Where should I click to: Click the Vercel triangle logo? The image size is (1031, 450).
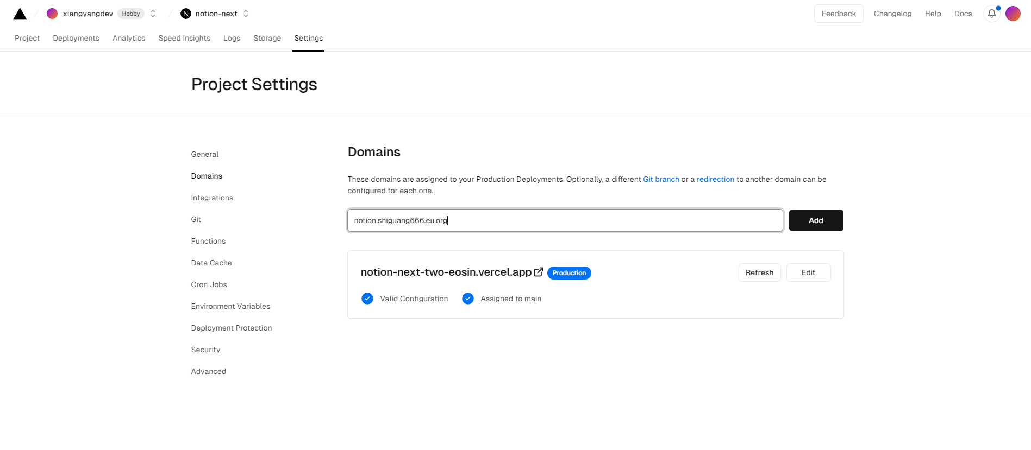tap(20, 14)
